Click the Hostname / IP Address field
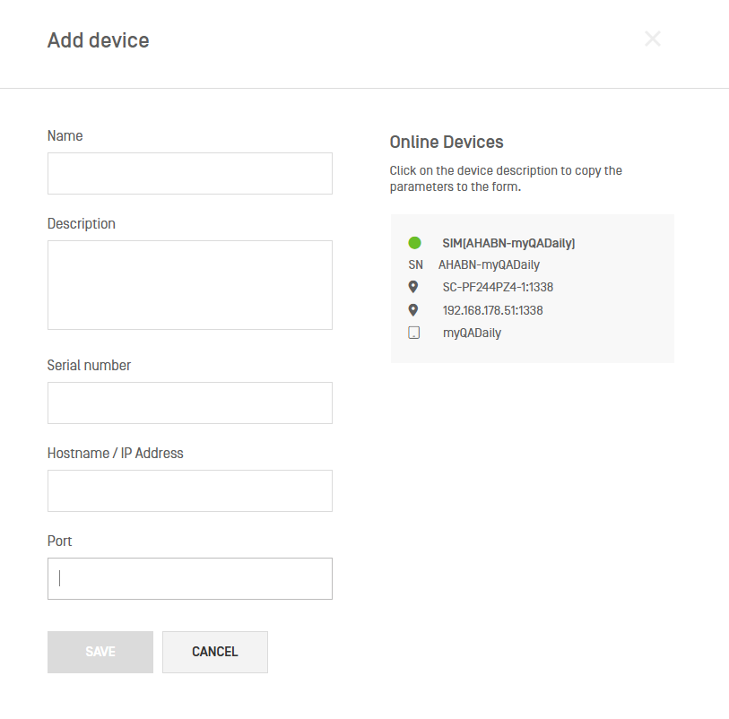 pyautogui.click(x=189, y=490)
